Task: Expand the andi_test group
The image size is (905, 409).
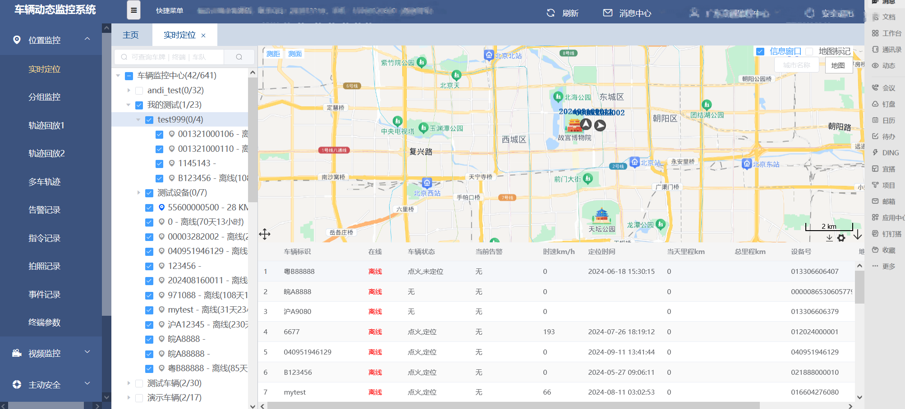Action: tap(129, 90)
